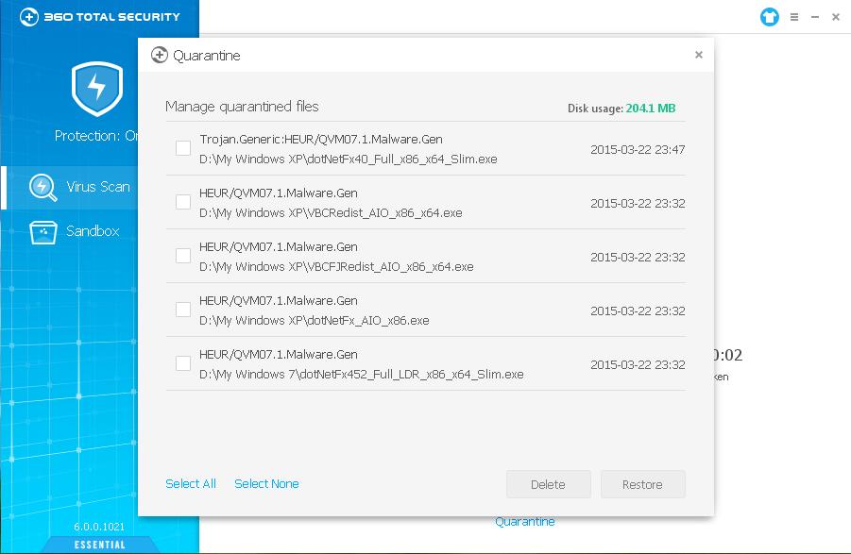The height and width of the screenshot is (554, 851).
Task: Click the Sandbox box icon
Action: [43, 232]
